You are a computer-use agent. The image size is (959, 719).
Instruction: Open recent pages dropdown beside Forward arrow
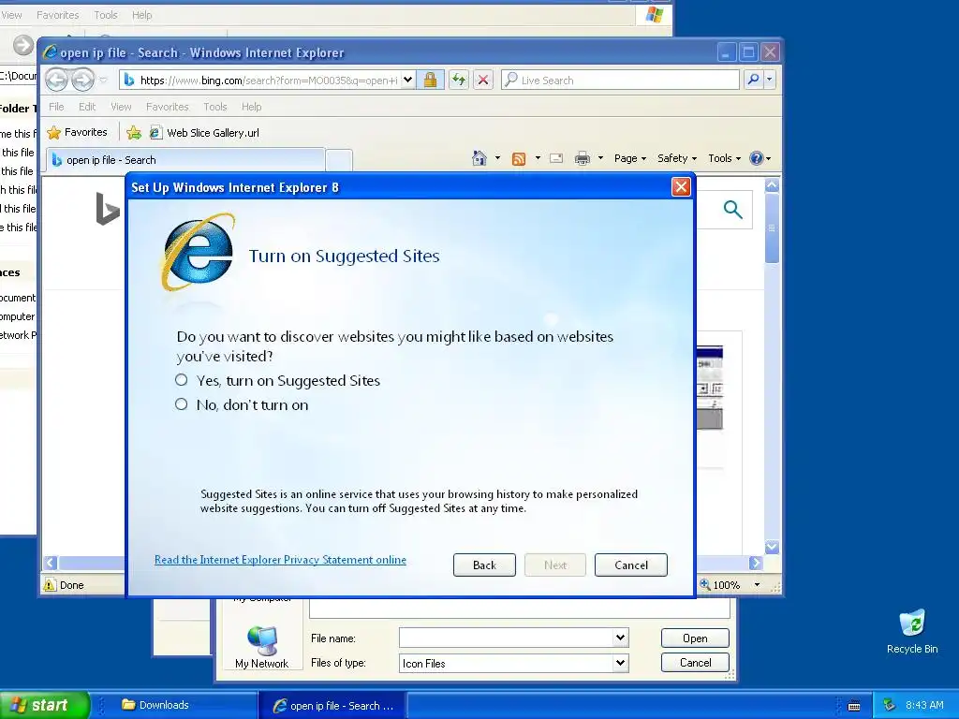[x=103, y=81]
